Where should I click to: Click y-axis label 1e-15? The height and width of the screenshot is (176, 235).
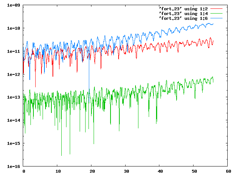[x=14, y=143]
